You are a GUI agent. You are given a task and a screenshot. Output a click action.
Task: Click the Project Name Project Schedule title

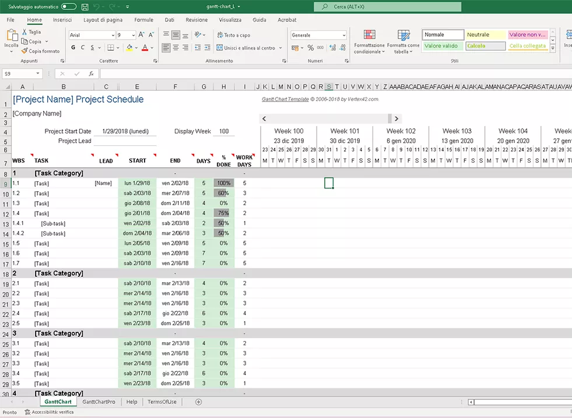pos(78,99)
